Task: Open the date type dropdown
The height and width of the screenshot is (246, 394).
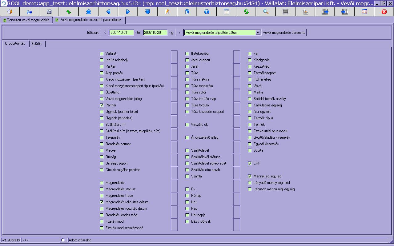Action: [x=258, y=33]
